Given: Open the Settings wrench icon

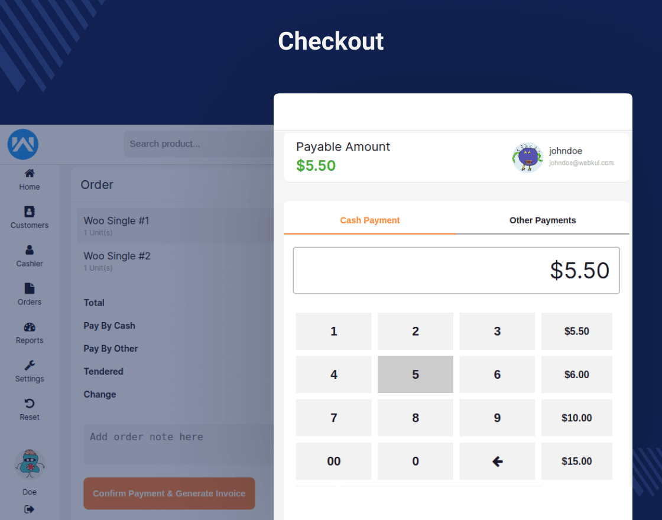Looking at the screenshot, I should 29,365.
